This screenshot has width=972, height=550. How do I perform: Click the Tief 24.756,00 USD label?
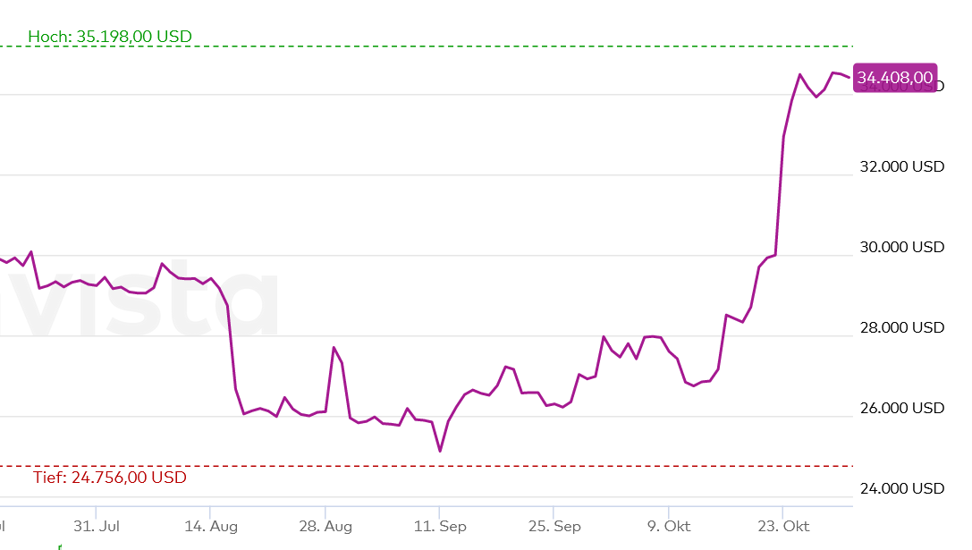pos(110,478)
